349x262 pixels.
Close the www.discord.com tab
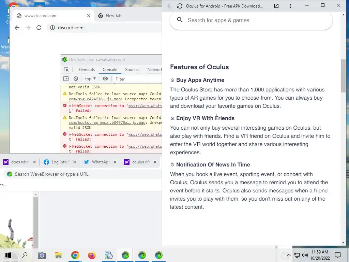pos(89,16)
